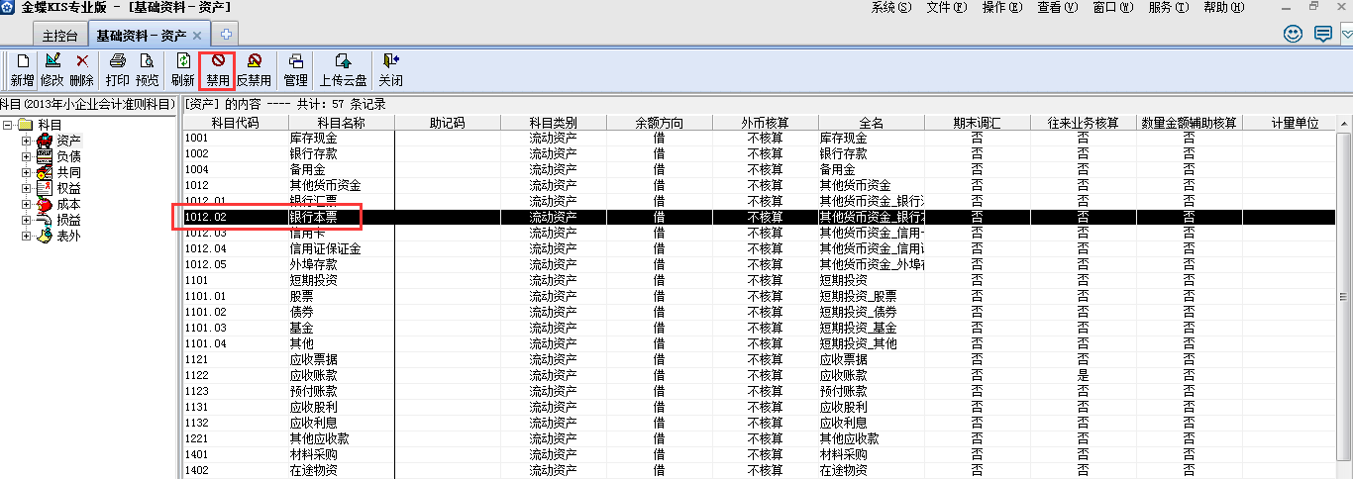Open 预览 (Print Preview) from toolbar

[x=147, y=69]
